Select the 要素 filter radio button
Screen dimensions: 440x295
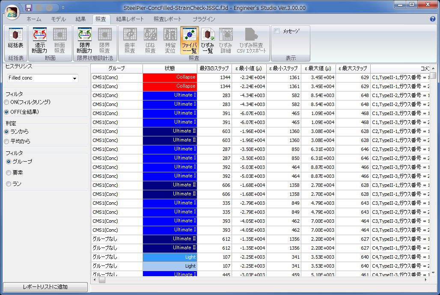9,173
